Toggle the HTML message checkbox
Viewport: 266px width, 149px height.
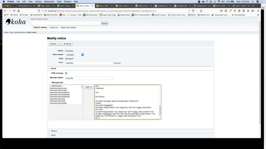66,73
